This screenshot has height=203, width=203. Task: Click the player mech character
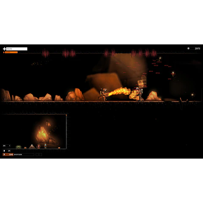[104, 94]
